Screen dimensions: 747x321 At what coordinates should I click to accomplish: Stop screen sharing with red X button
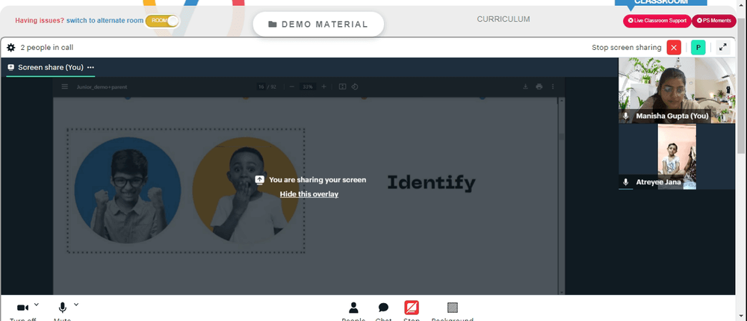[x=674, y=48]
